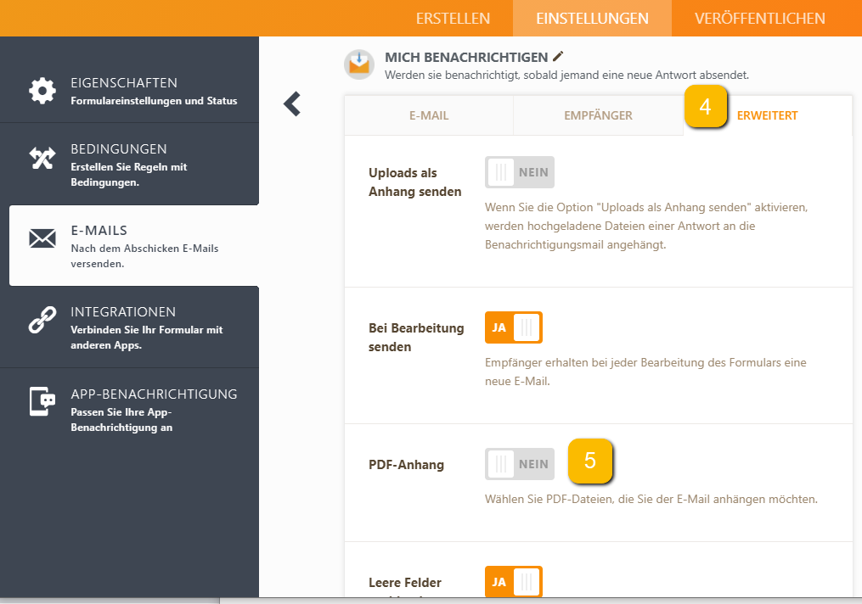
Task: Open the Bedingungen sidebar section
Action: coord(129,165)
